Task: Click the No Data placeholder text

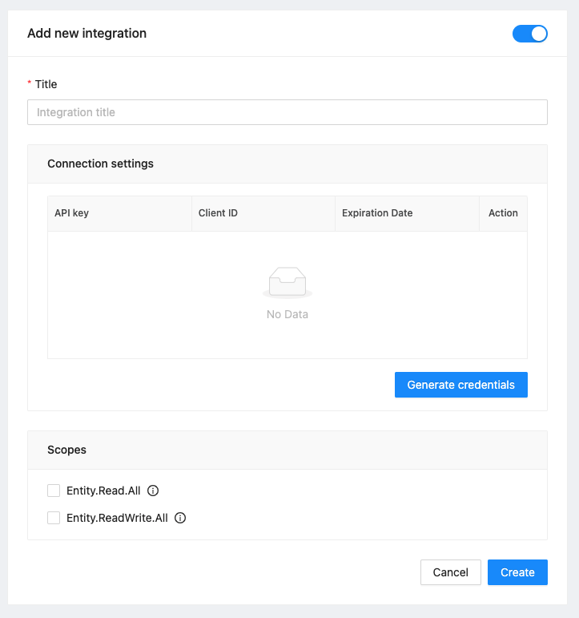Action: [287, 314]
